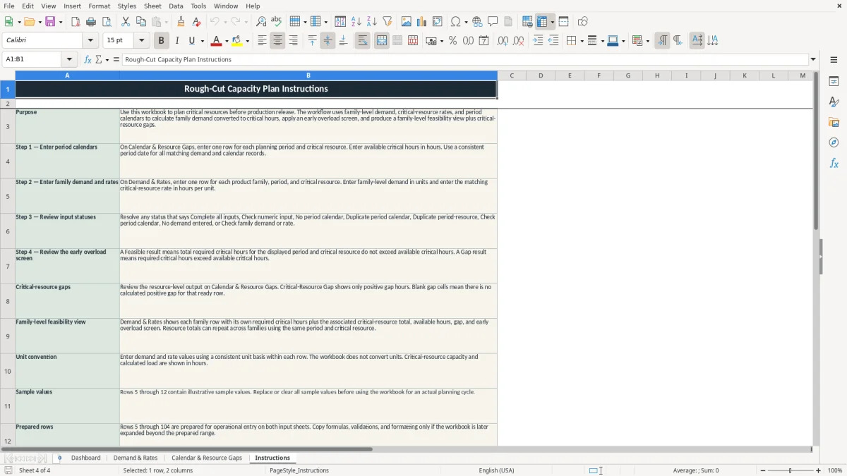The image size is (847, 476).
Task: Insert a comment
Action: (493, 22)
